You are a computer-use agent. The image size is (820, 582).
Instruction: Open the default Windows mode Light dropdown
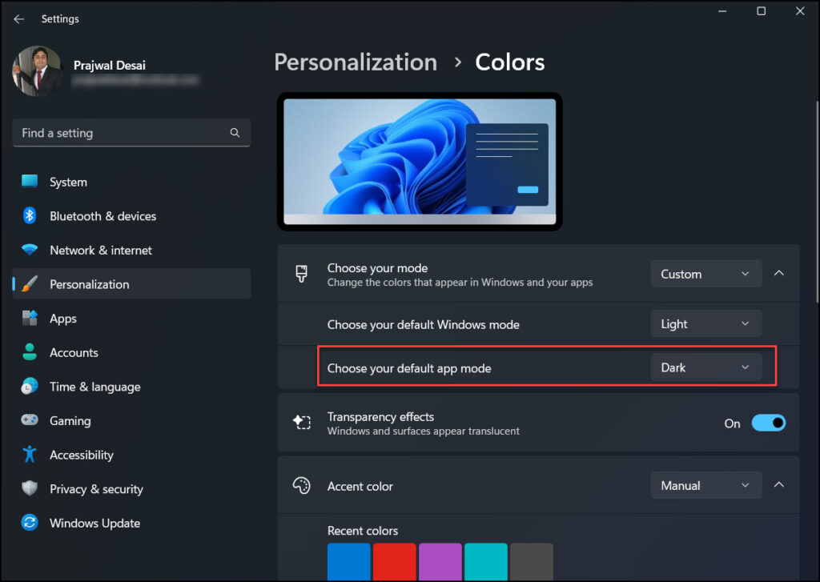click(705, 323)
